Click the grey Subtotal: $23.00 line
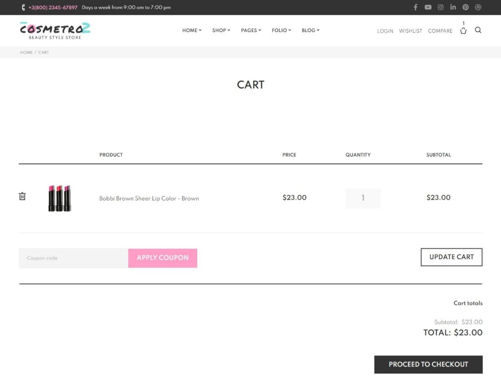 (458, 322)
